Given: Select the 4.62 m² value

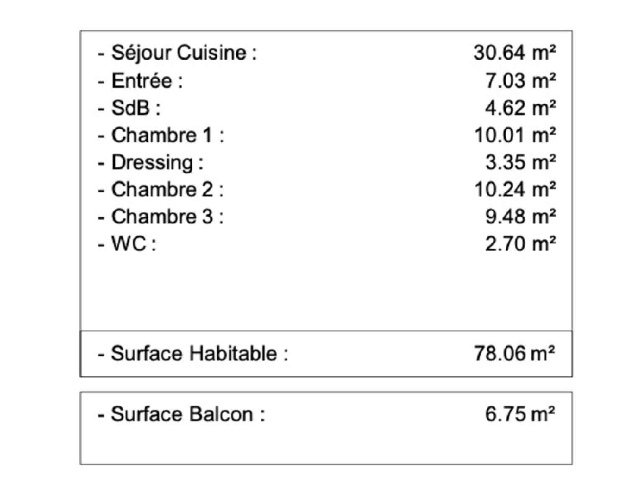Looking at the screenshot, I should (x=520, y=108).
